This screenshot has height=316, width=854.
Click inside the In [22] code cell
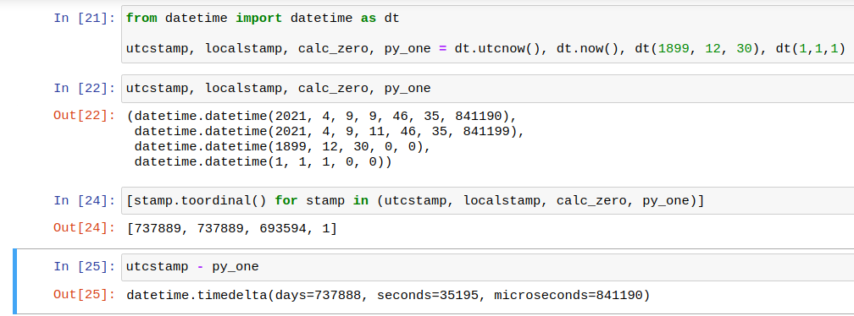coord(487,89)
